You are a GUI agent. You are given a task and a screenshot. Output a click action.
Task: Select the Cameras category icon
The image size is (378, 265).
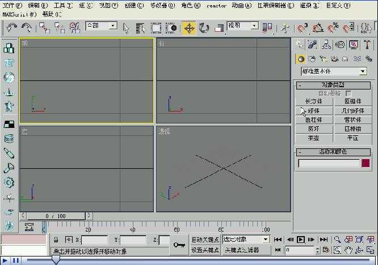pyautogui.click(x=334, y=59)
